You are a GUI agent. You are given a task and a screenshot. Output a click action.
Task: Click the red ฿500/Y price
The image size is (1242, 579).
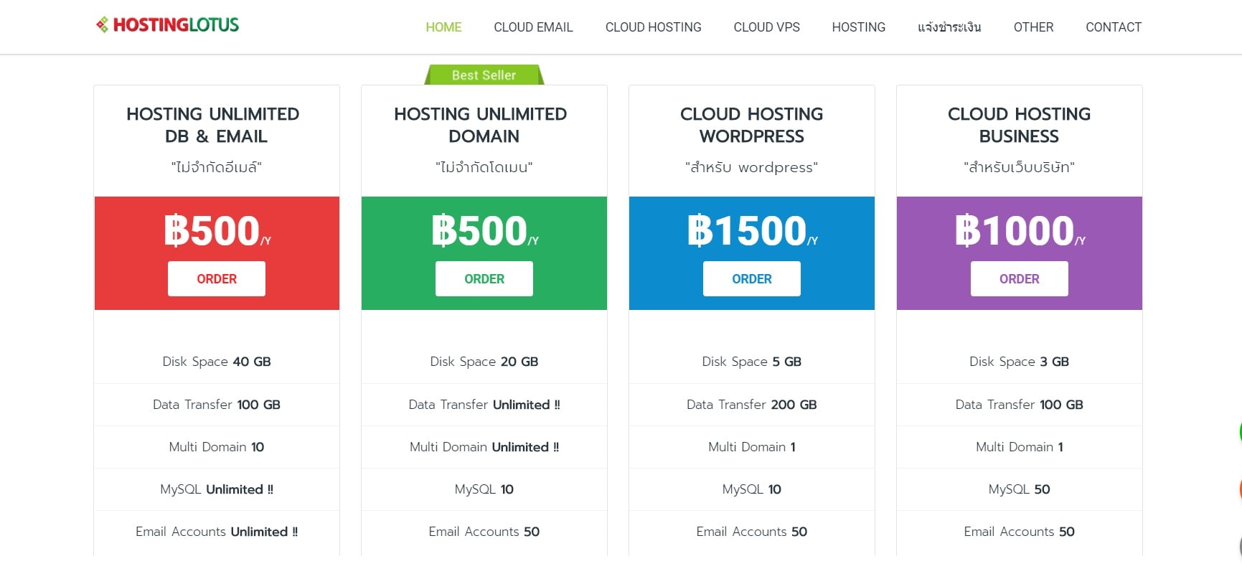[x=217, y=231]
